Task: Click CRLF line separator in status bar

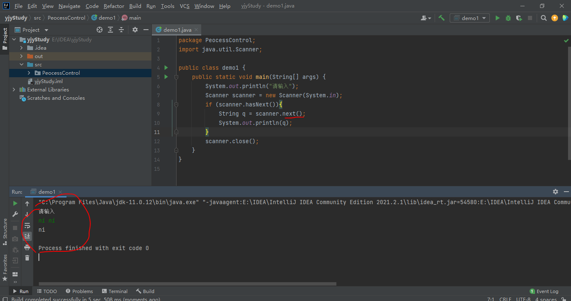Action: pos(505,299)
